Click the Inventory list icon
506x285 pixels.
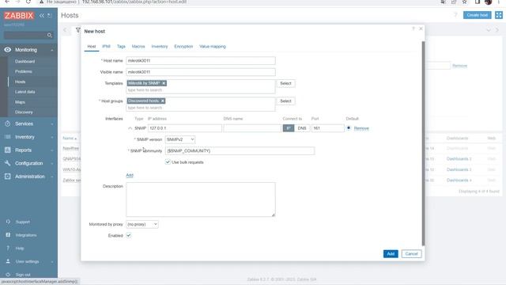coord(8,137)
